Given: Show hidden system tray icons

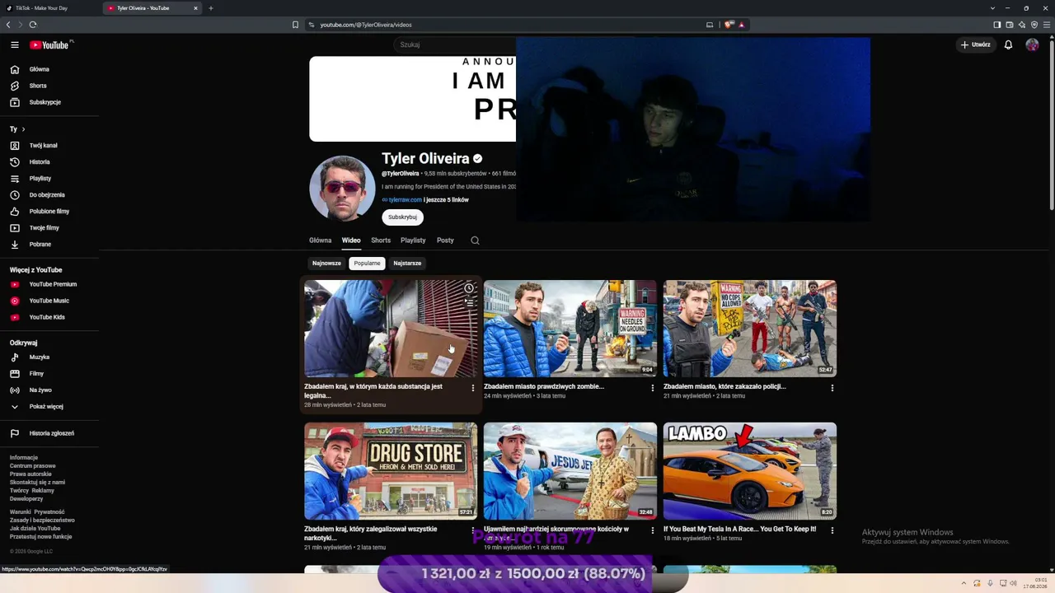Looking at the screenshot, I should click(964, 583).
